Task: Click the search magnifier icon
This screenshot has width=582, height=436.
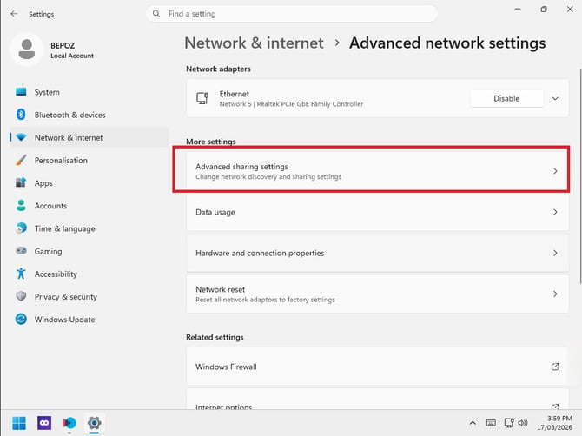Action: click(156, 14)
